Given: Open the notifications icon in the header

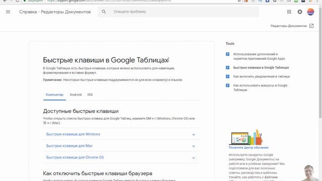Looking at the screenshot, I should coord(300,12).
